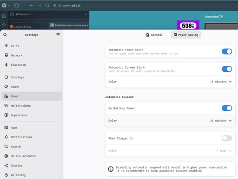Open the Settings search icon

tap(5, 35)
